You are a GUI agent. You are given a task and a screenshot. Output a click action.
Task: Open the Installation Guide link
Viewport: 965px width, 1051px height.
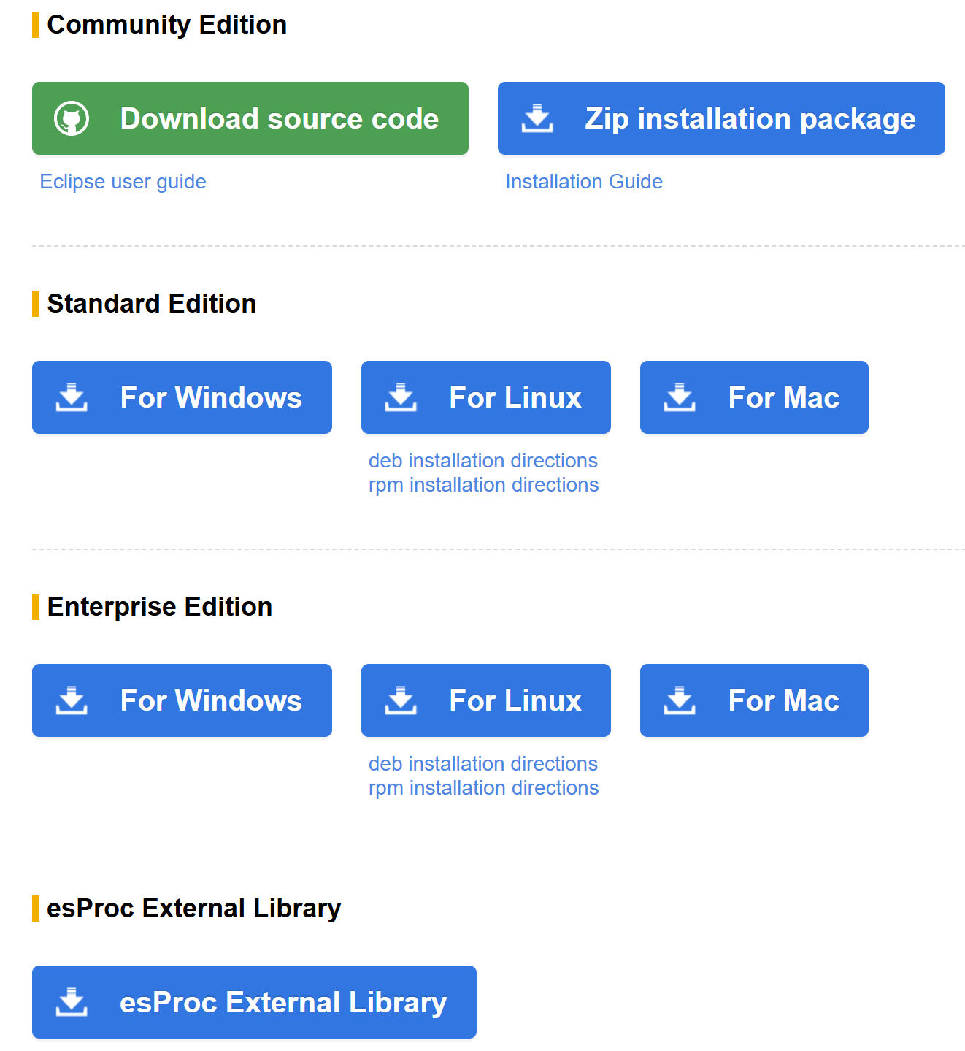tap(584, 181)
